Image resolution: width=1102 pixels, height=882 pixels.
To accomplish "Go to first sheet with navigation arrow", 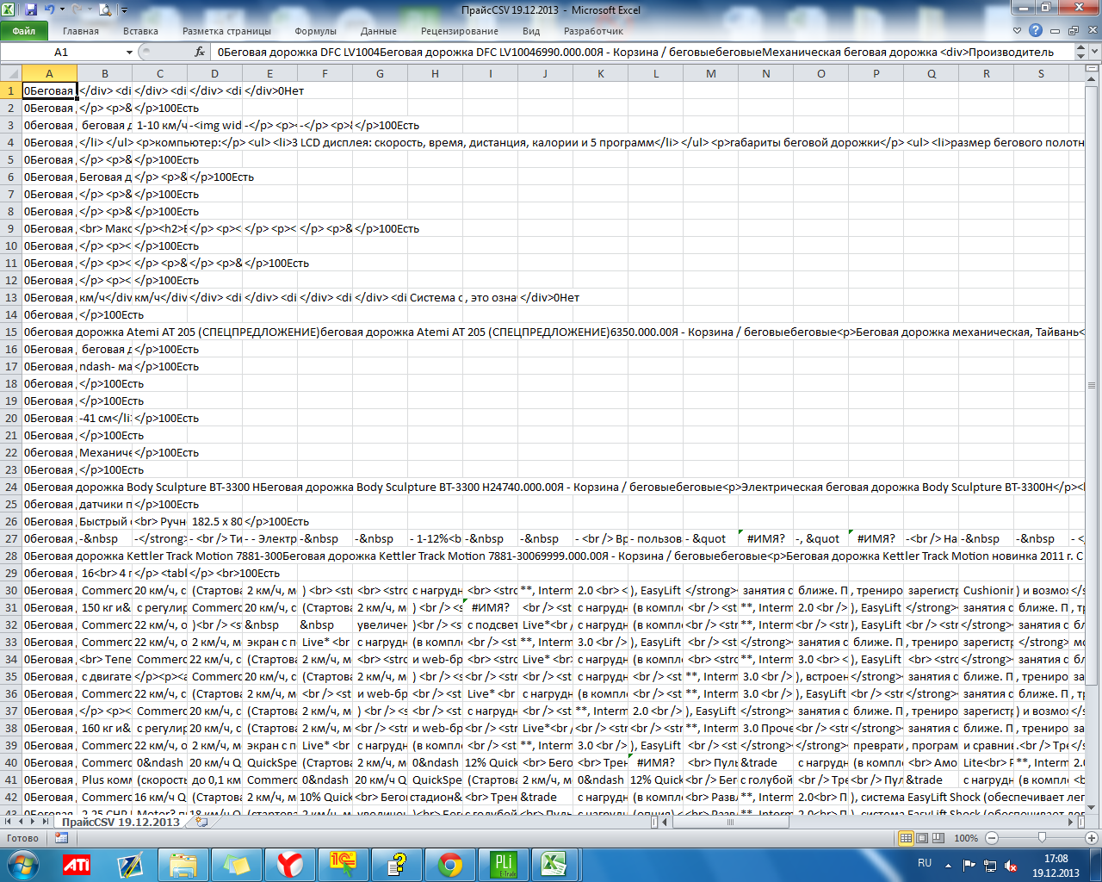I will (x=9, y=822).
